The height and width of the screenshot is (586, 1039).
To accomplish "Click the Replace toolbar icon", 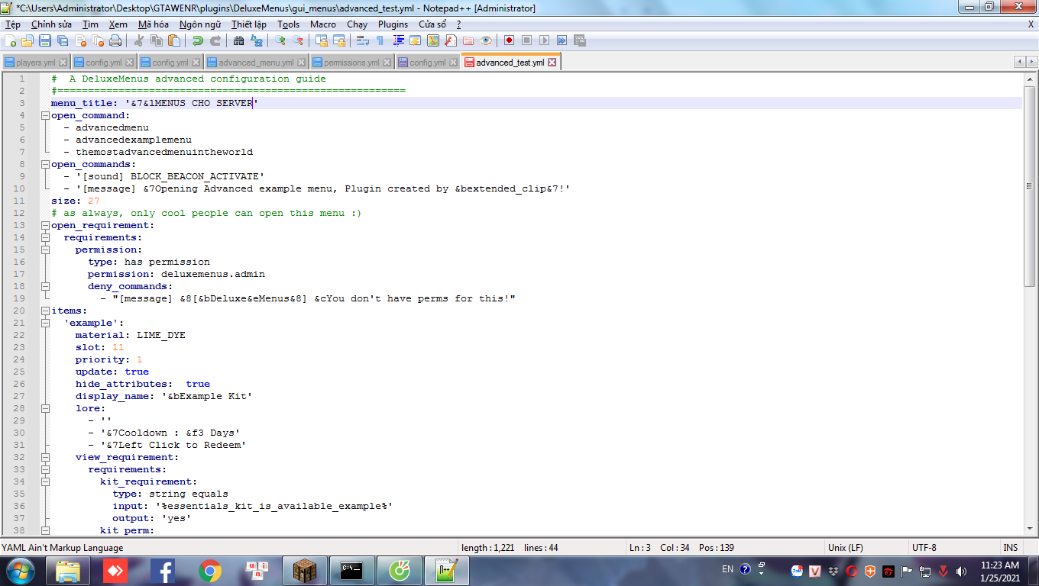I will pos(257,40).
